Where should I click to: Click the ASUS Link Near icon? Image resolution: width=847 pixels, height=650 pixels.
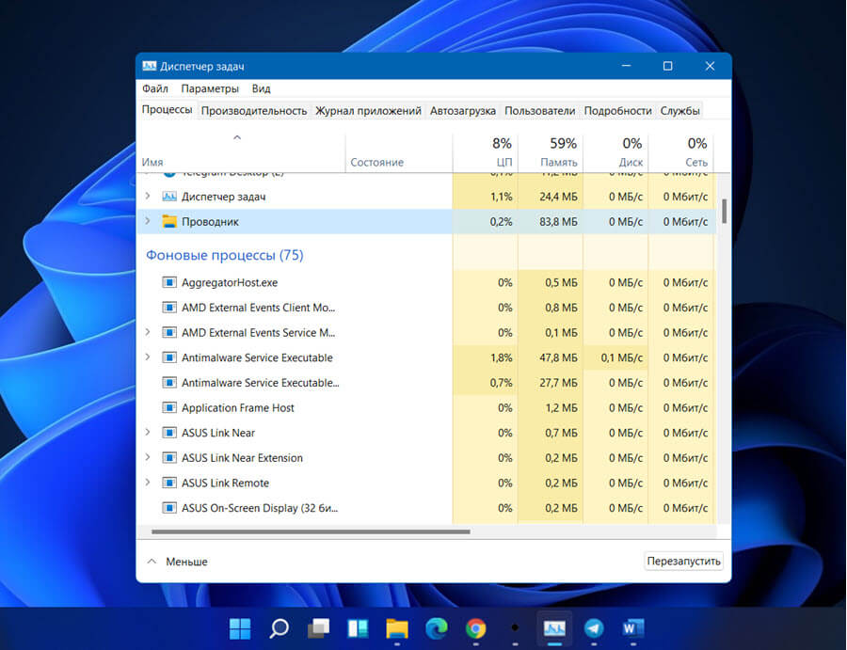pos(169,433)
